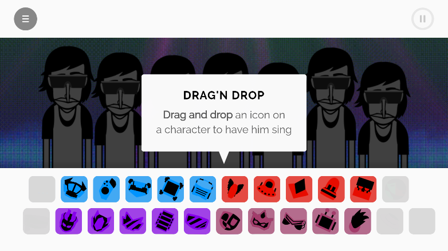Choose the purple film-strip melody icon

tap(165, 221)
